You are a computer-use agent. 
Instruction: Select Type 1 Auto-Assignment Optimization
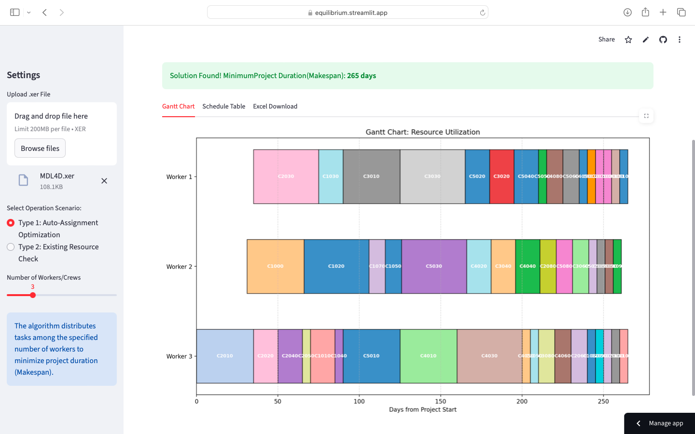11,223
